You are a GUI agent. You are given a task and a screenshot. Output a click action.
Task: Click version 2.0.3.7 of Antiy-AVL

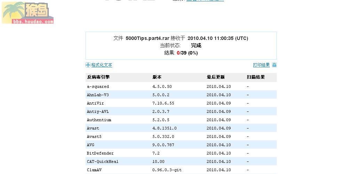pyautogui.click(x=161, y=111)
